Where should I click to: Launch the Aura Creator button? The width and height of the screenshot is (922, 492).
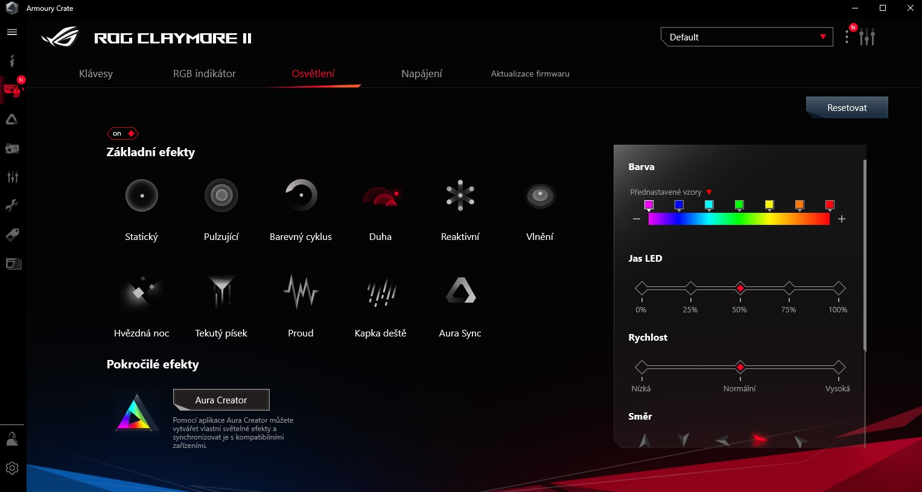(221, 400)
